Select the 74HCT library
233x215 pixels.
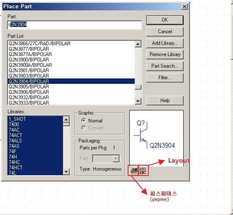pyautogui.click(x=35, y=168)
